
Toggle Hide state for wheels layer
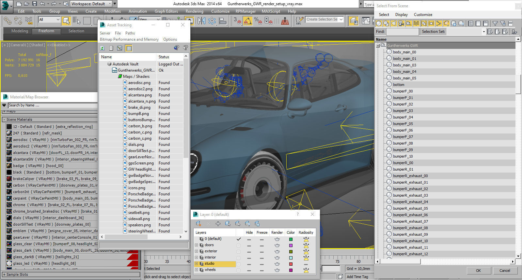click(249, 270)
